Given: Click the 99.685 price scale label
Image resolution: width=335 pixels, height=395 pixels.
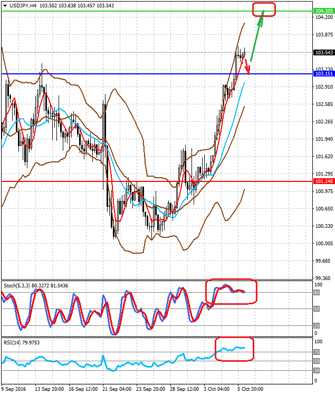Looking at the screenshot, I should [x=323, y=261].
